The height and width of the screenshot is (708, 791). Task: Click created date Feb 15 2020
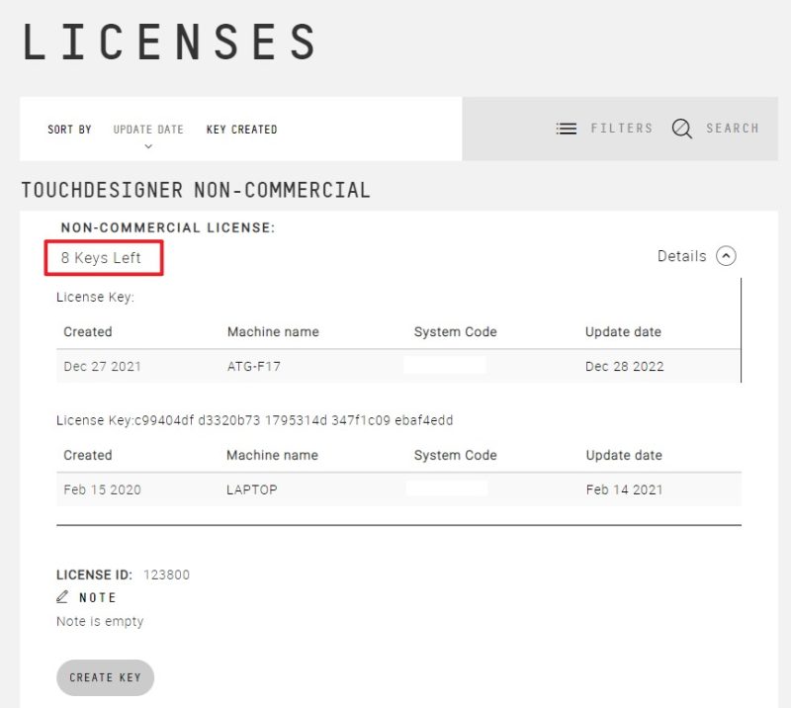[102, 489]
